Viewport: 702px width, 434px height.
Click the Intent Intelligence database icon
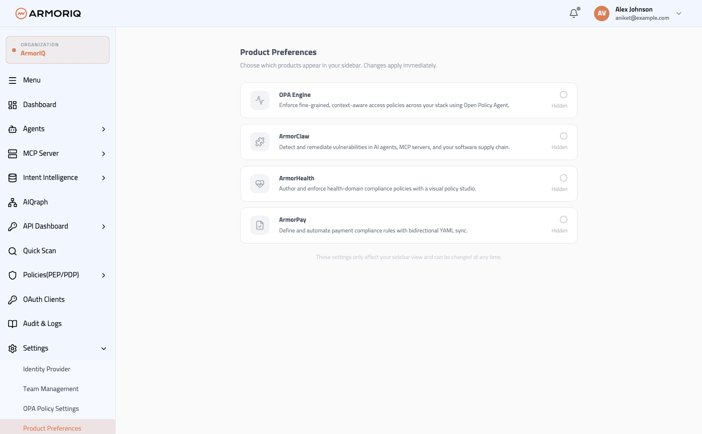13,178
